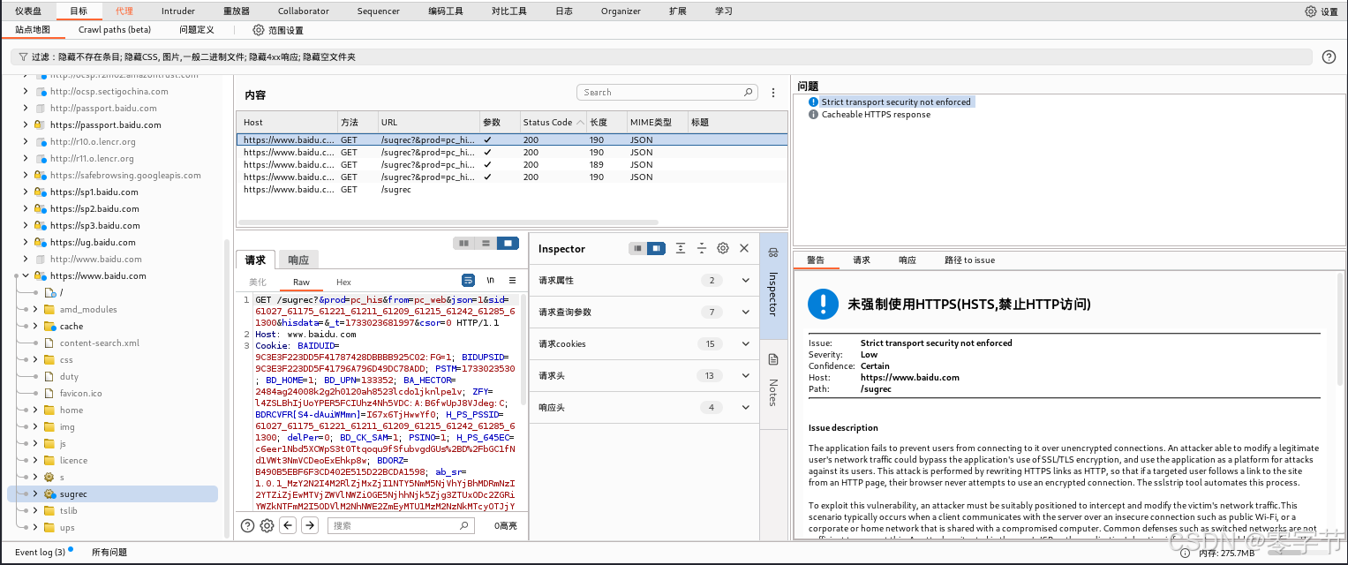This screenshot has width=1348, height=565.
Task: Go to the Sequencer tab
Action: 378,11
